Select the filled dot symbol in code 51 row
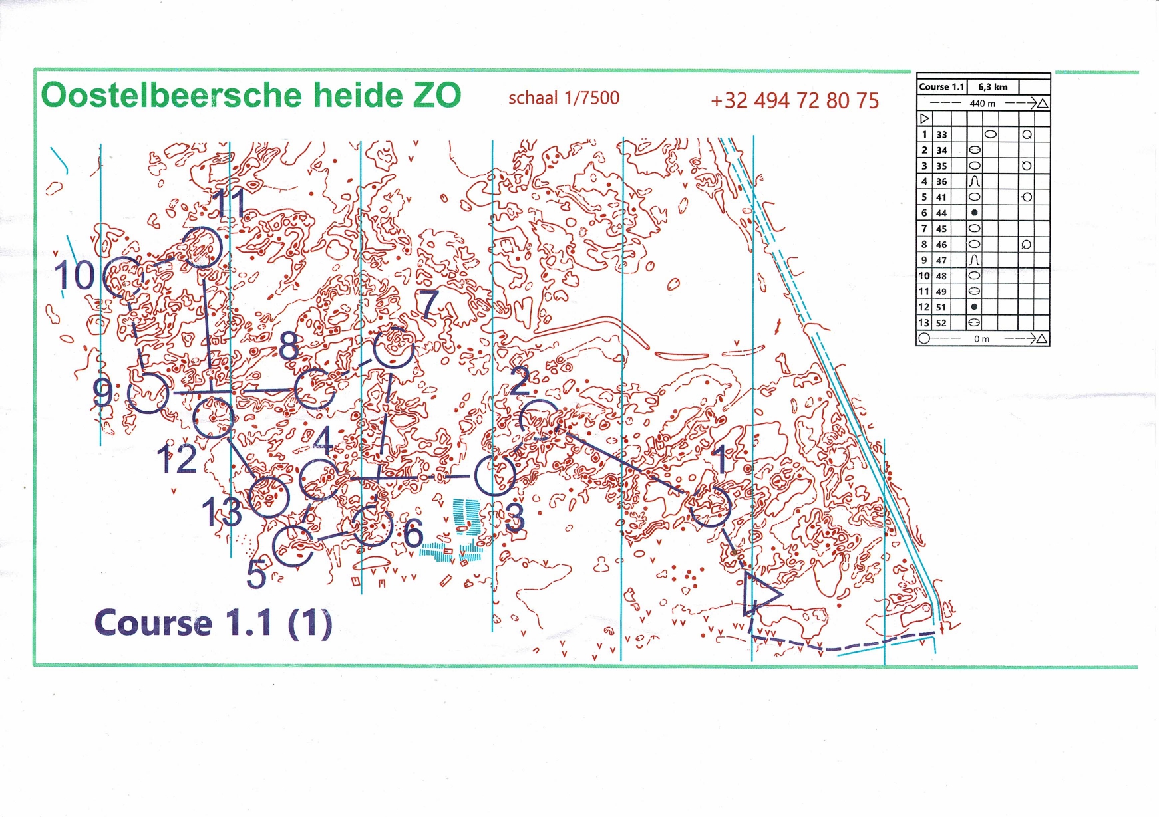The height and width of the screenshot is (817, 1159). [975, 307]
